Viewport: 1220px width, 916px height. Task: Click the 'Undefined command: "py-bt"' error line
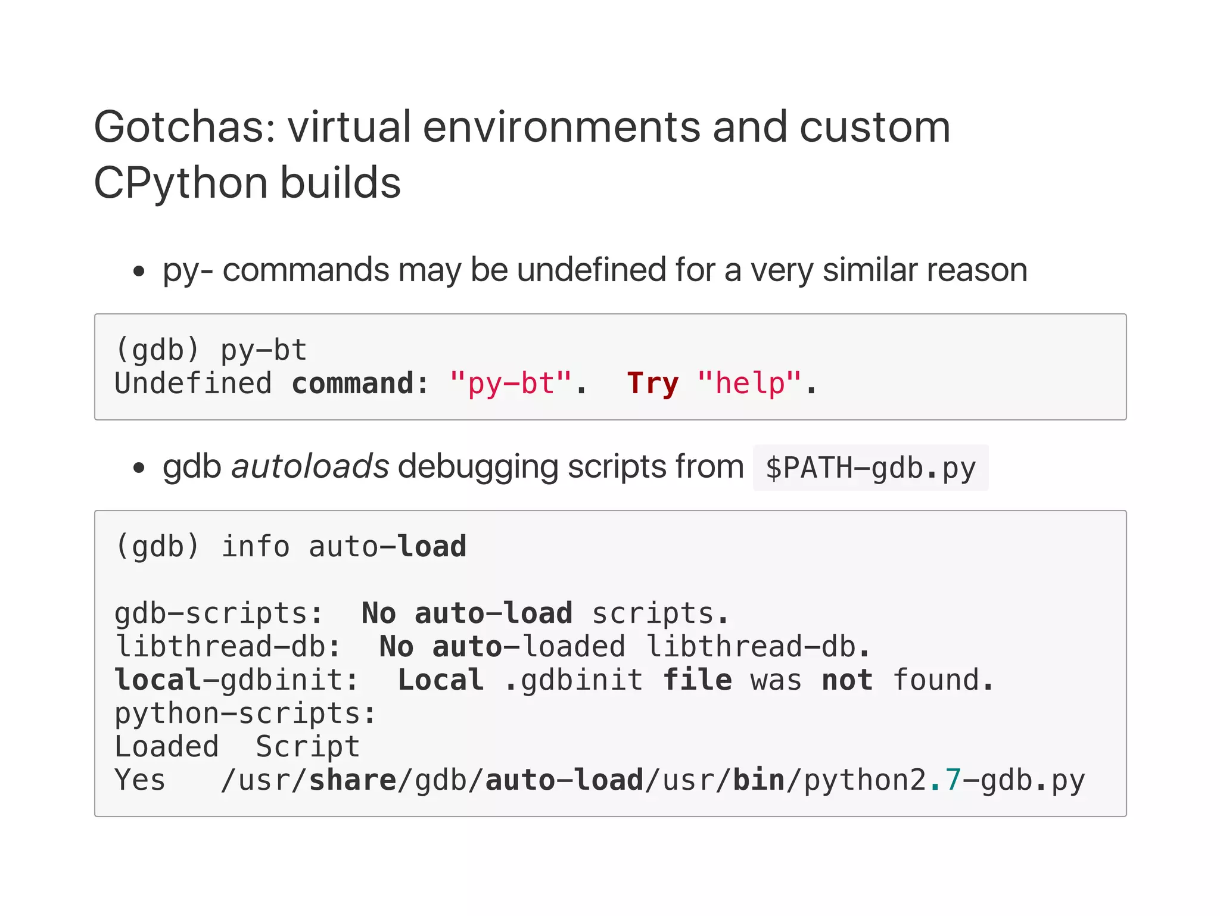point(466,383)
